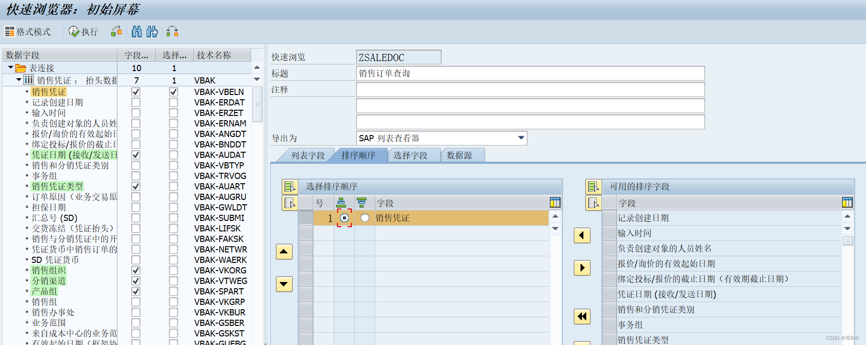This screenshot has height=345, width=866.
Task: Switch to the 排序顺序 tab
Action: click(x=359, y=156)
